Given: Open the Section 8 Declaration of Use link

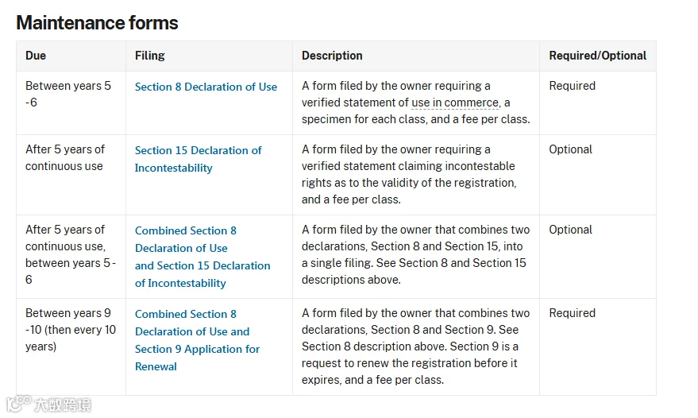Looking at the screenshot, I should 206,87.
